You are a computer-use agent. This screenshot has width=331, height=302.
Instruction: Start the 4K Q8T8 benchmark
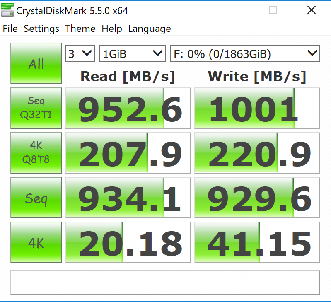(x=36, y=153)
